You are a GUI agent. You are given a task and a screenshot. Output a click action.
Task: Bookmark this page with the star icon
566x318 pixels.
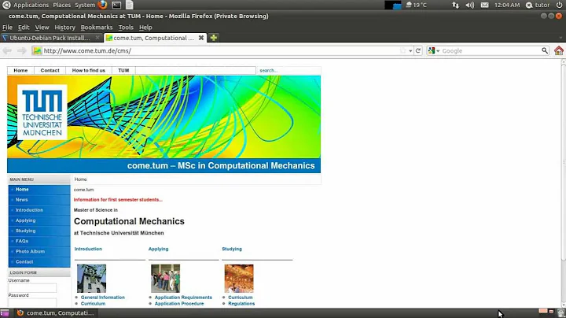tap(402, 50)
